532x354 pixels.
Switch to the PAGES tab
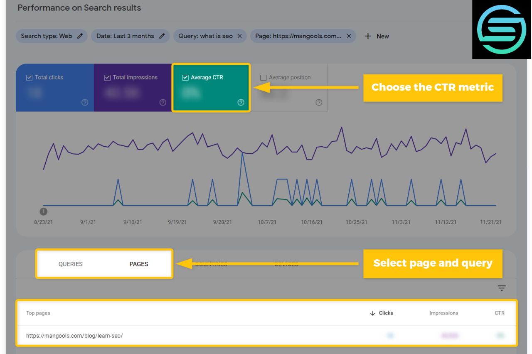tap(139, 264)
